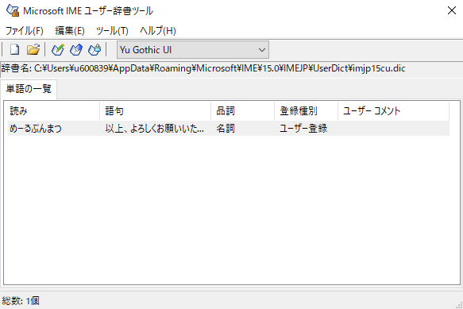Sort by the 語句 column header
The image size is (463, 309).
click(x=156, y=111)
